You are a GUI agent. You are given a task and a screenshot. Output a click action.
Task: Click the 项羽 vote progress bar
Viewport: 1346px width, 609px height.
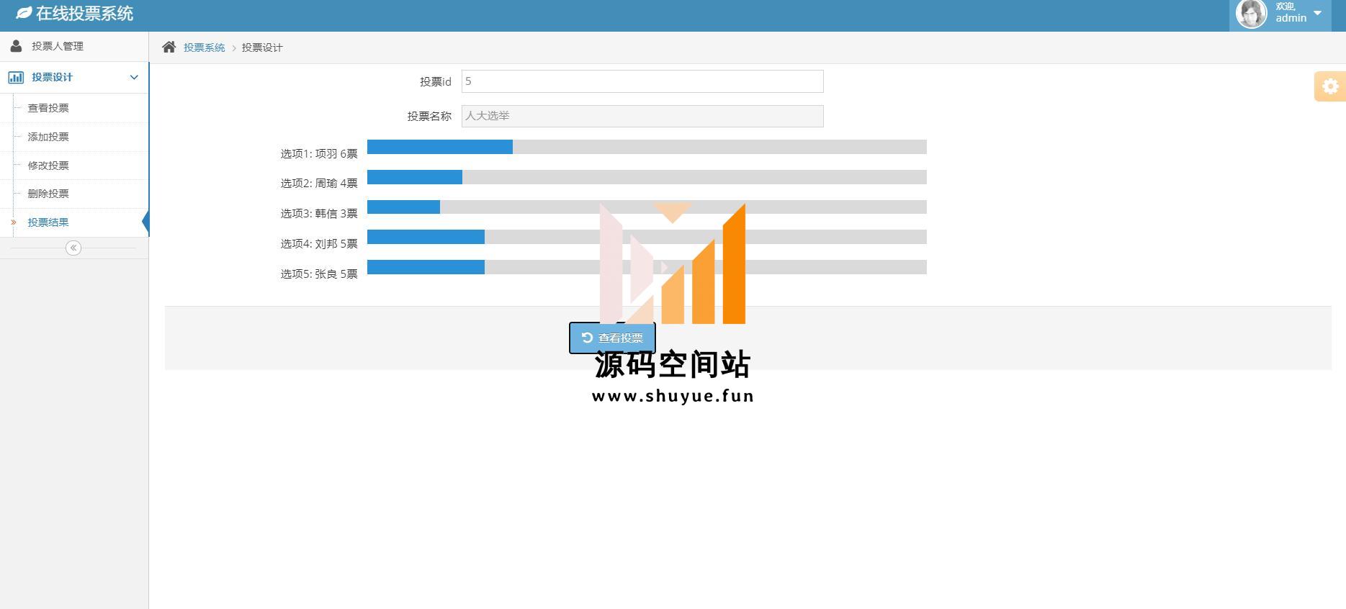pos(646,148)
